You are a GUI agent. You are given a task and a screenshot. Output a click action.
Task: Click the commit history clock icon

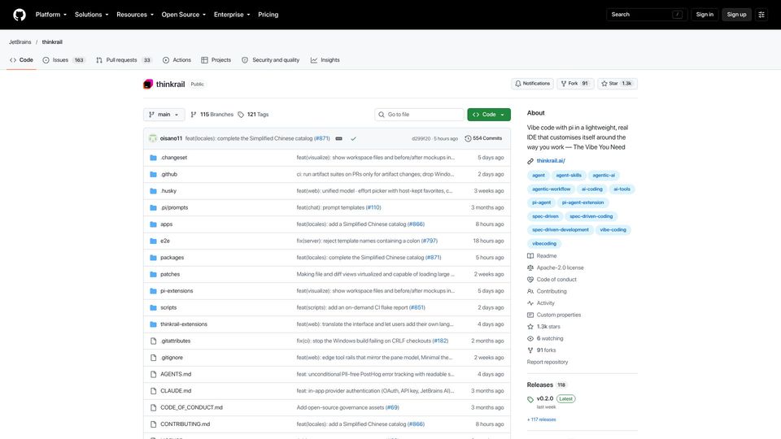468,138
